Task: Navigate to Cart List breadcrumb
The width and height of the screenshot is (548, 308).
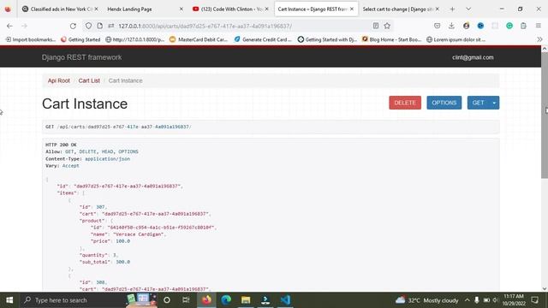Action: [89, 80]
